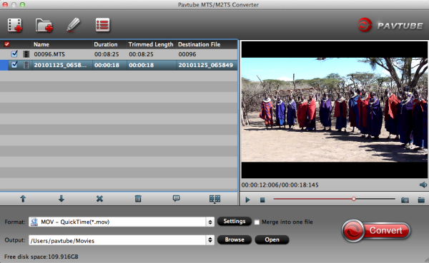Remove selected file with X icon

coord(99,199)
